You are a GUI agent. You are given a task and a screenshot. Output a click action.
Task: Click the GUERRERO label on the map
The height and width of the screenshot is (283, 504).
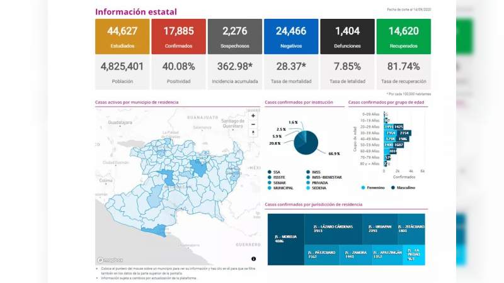point(248,245)
